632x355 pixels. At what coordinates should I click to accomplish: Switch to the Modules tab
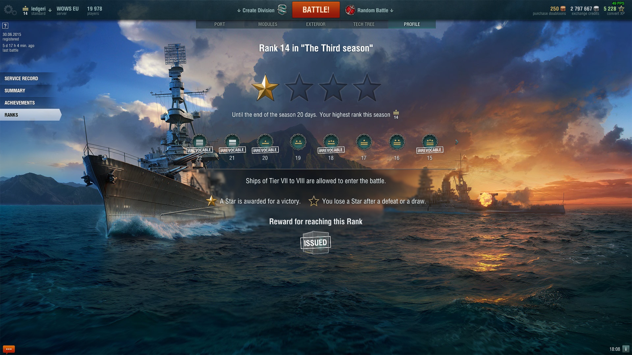pyautogui.click(x=268, y=24)
